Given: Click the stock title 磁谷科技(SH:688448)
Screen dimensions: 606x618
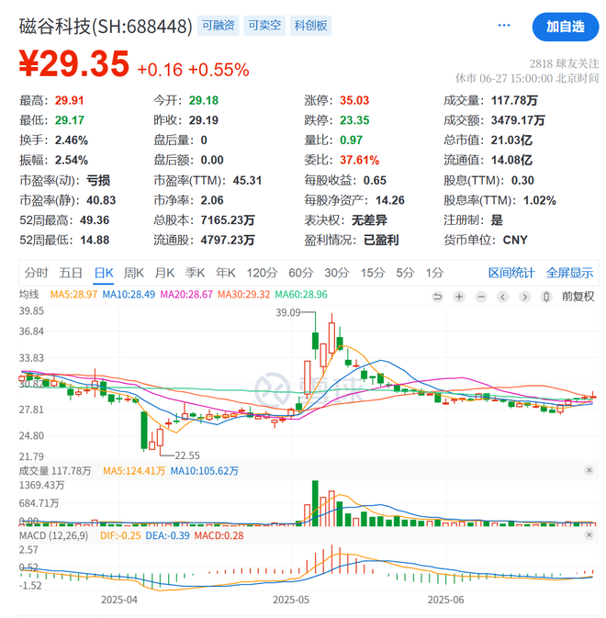Looking at the screenshot, I should (x=106, y=27).
